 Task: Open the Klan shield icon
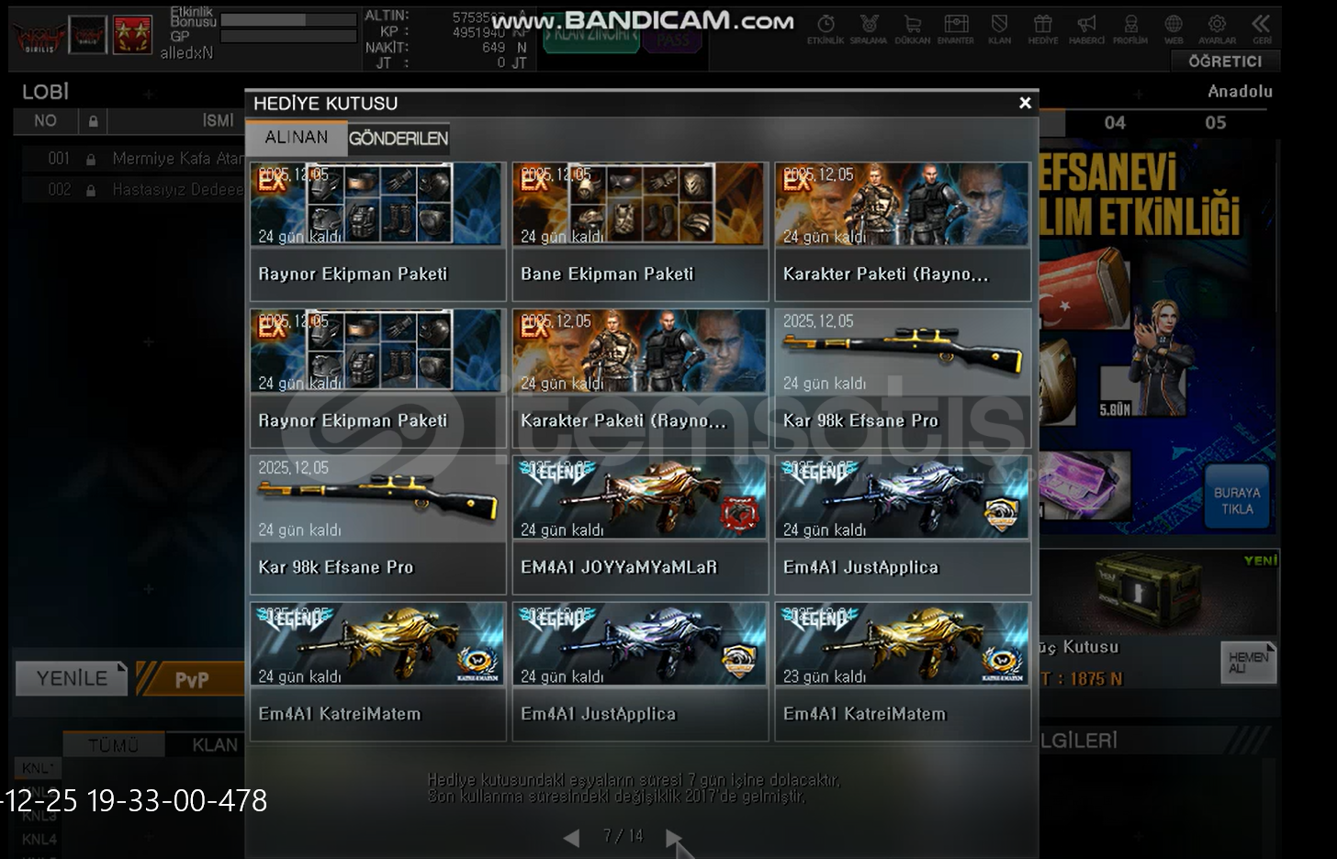(x=999, y=28)
